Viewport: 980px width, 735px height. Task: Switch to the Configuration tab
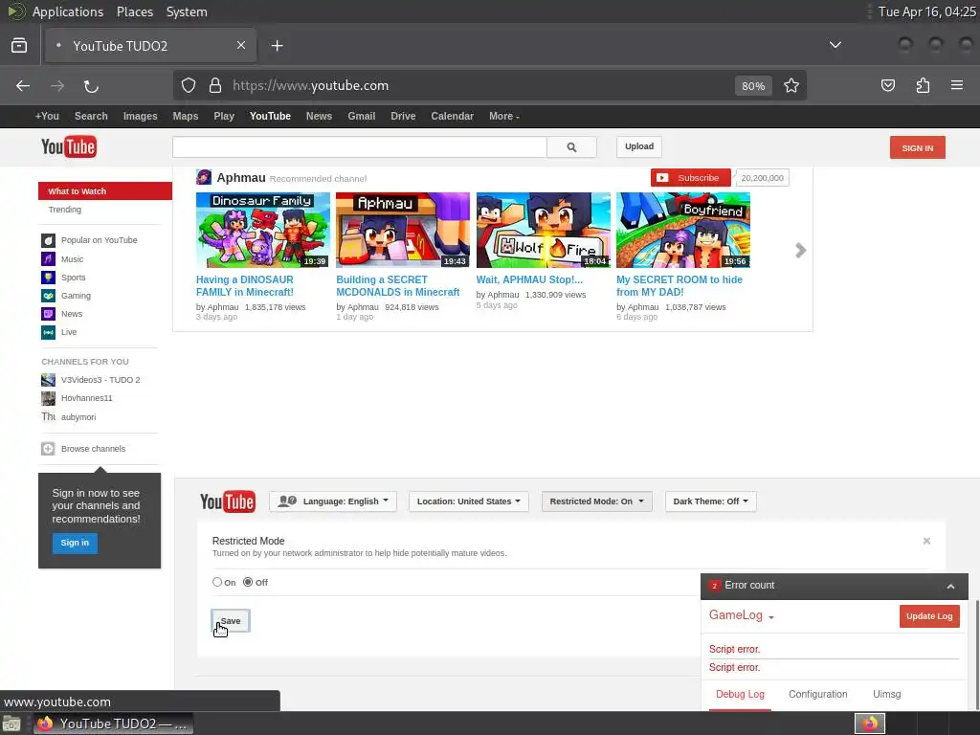point(818,695)
